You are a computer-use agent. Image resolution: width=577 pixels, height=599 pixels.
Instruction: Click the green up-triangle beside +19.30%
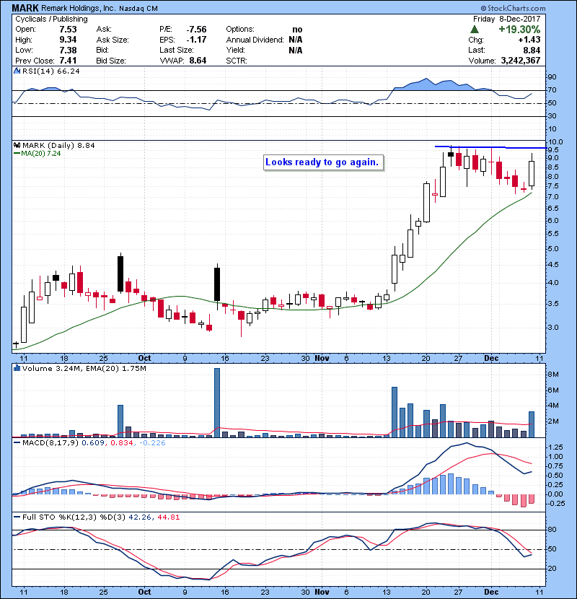475,30
